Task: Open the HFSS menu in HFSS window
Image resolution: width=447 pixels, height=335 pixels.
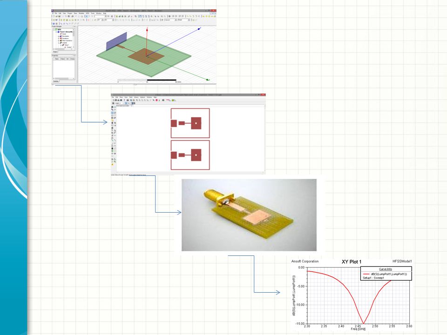Action: pyautogui.click(x=88, y=13)
